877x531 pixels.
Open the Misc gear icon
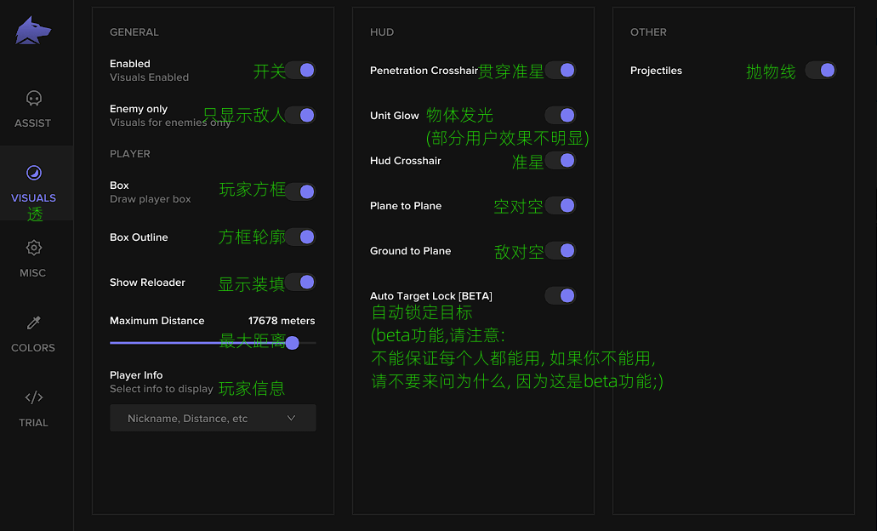pyautogui.click(x=33, y=248)
